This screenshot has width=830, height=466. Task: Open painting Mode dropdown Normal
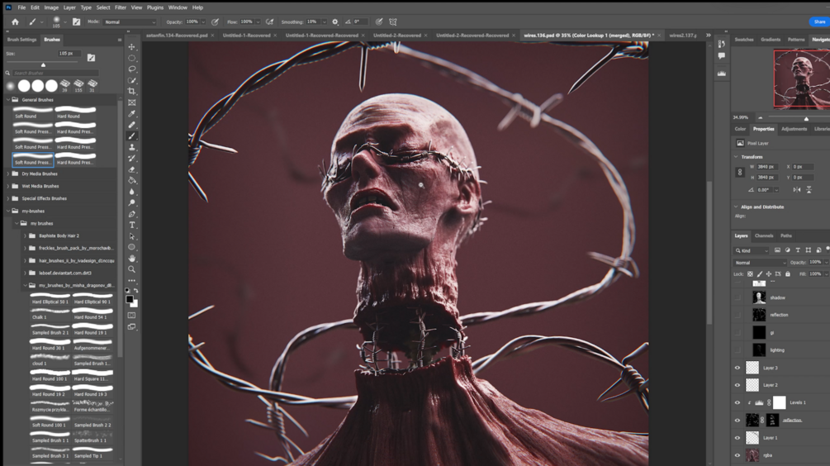pos(130,21)
